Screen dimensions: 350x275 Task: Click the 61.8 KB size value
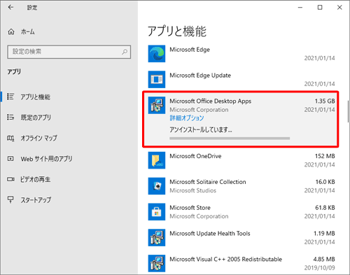coord(325,208)
